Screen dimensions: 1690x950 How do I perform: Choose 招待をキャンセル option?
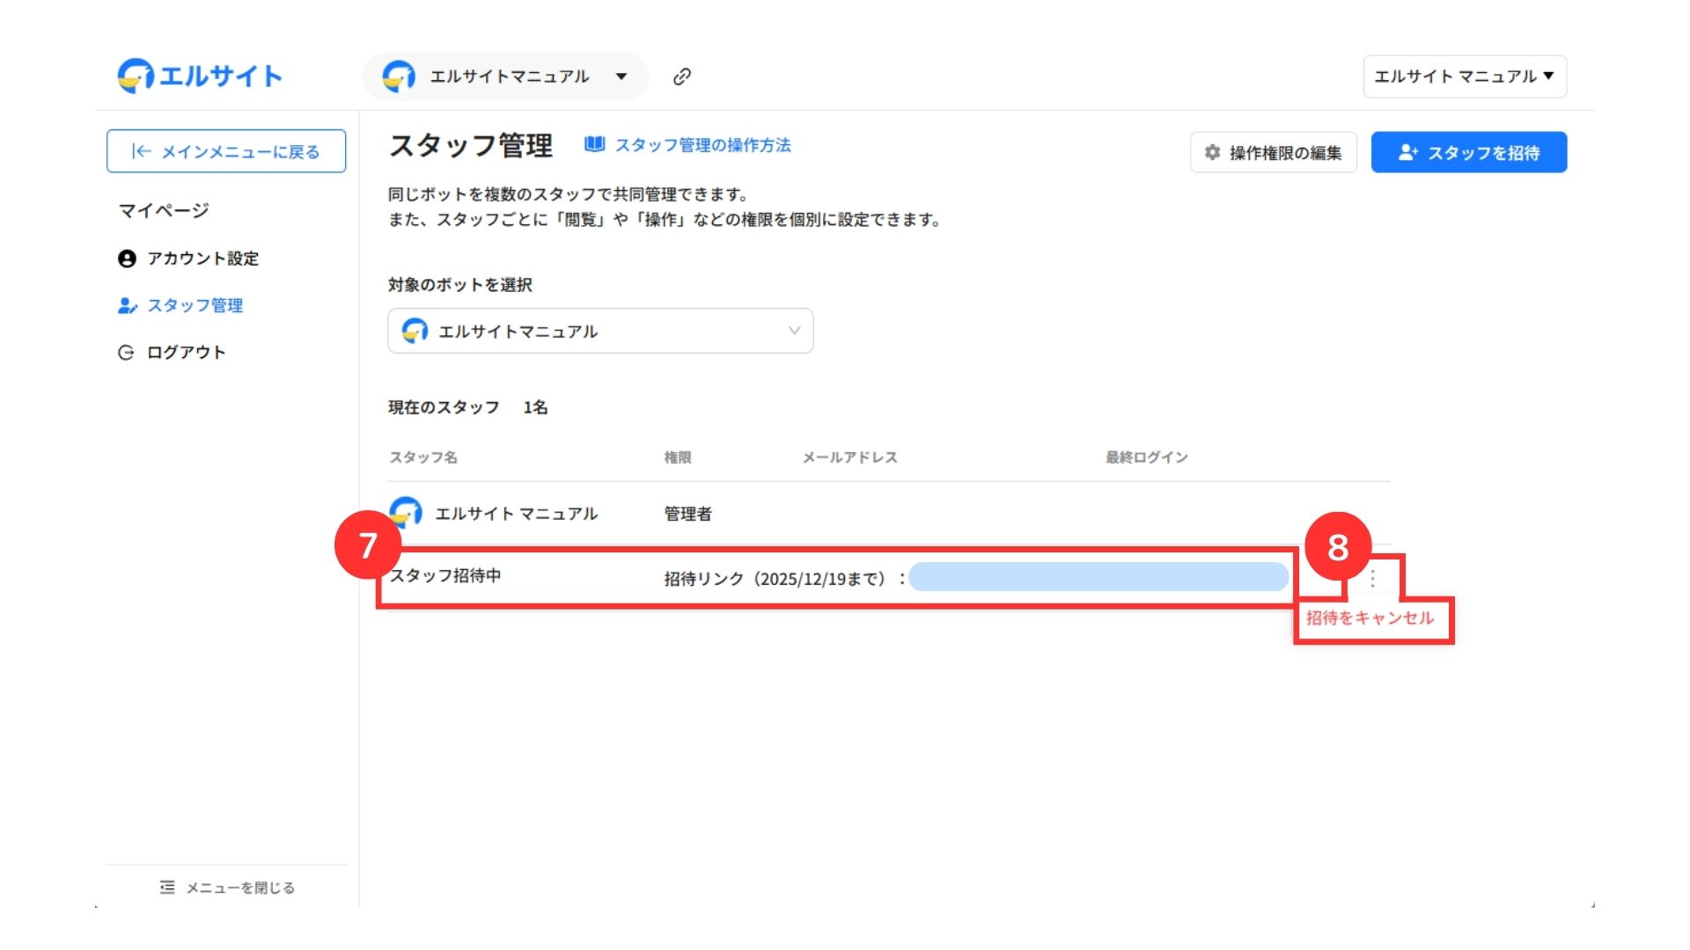[x=1370, y=618]
